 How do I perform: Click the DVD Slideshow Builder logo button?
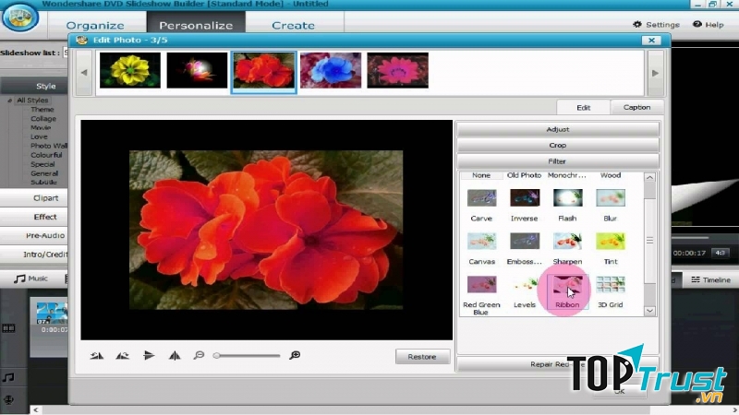[x=19, y=18]
